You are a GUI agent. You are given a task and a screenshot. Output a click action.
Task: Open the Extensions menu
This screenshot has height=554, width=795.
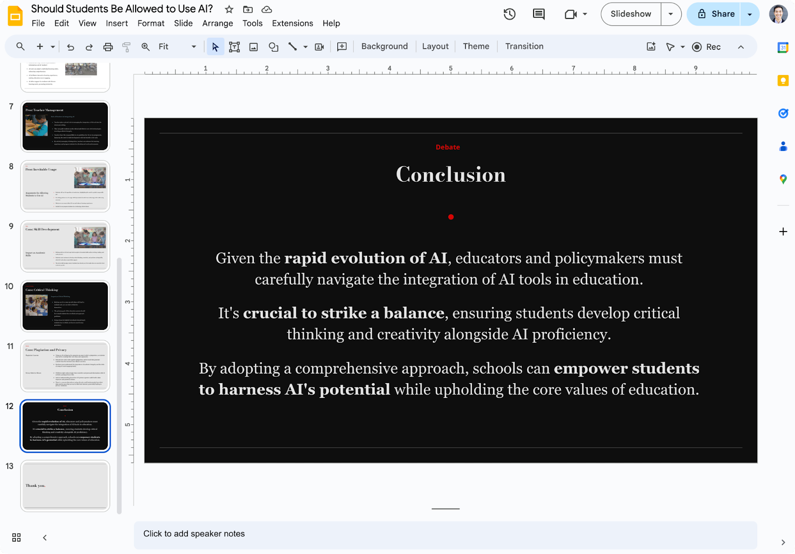(292, 23)
